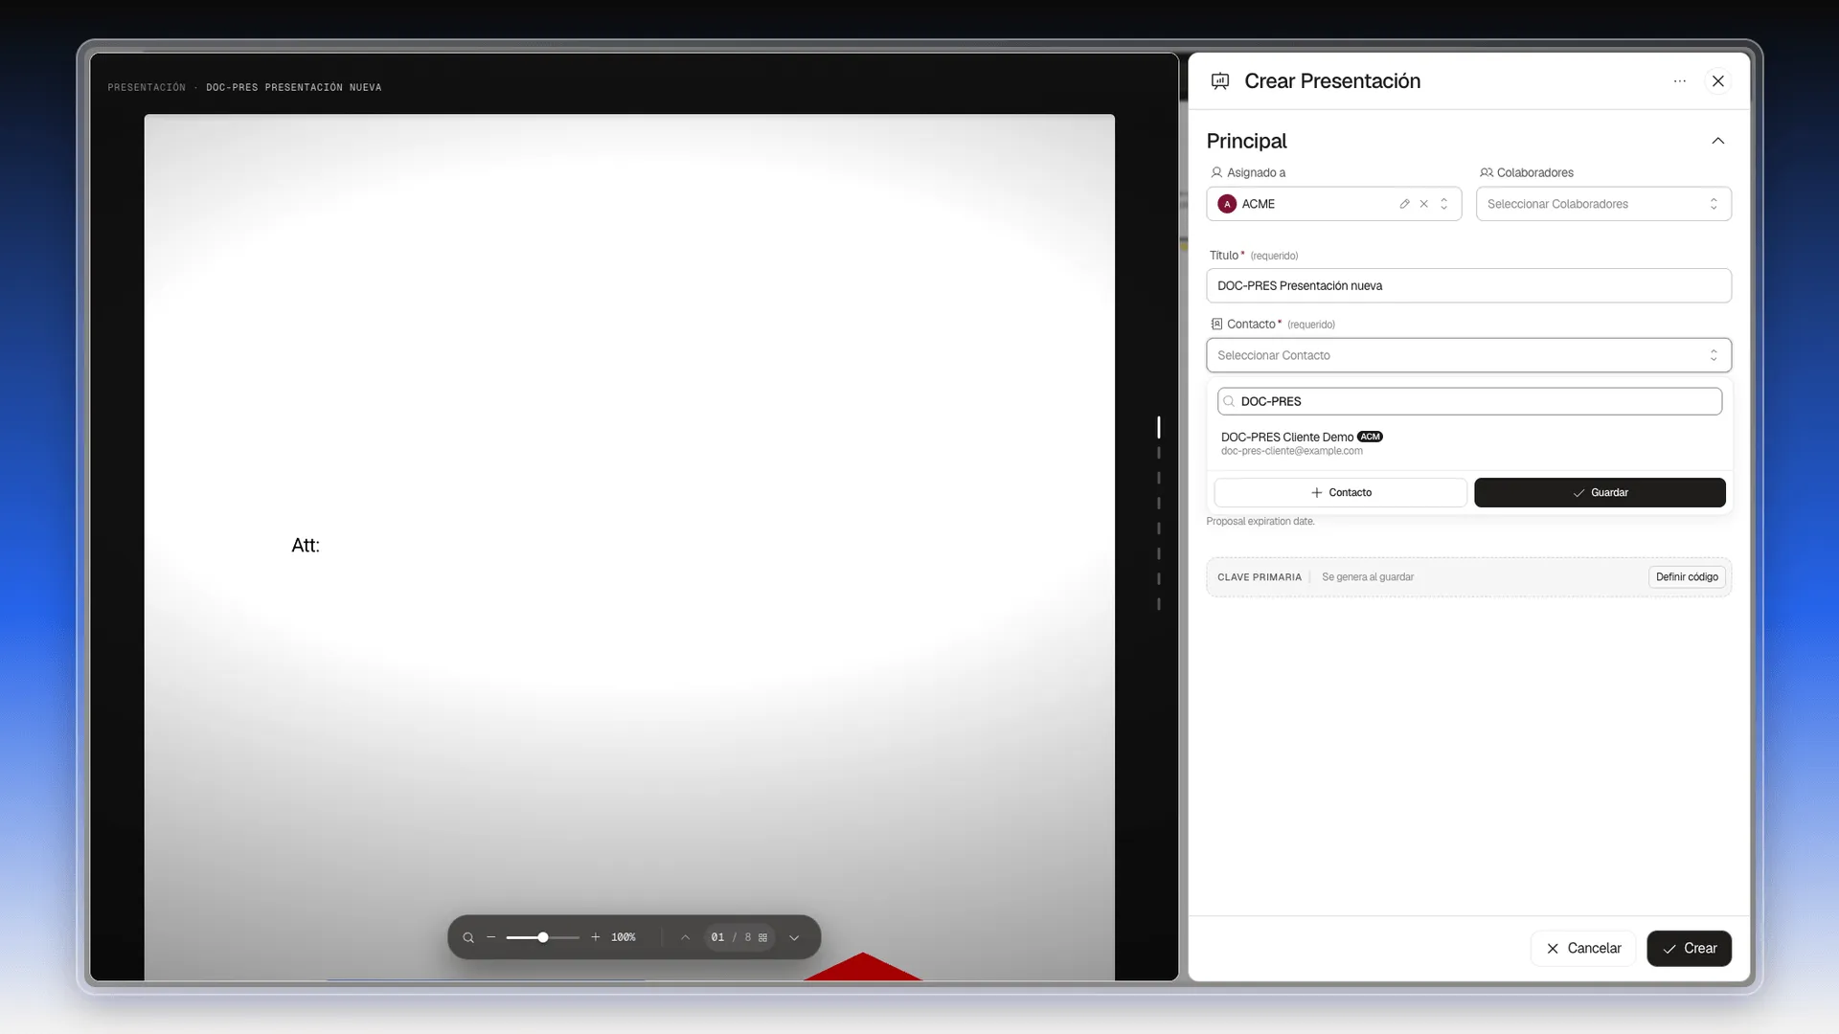Click the first page marker in side navigator
The width and height of the screenshot is (1839, 1034).
click(x=1159, y=427)
